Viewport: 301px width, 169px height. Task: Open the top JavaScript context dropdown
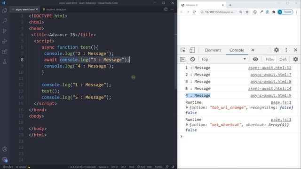click(224, 59)
